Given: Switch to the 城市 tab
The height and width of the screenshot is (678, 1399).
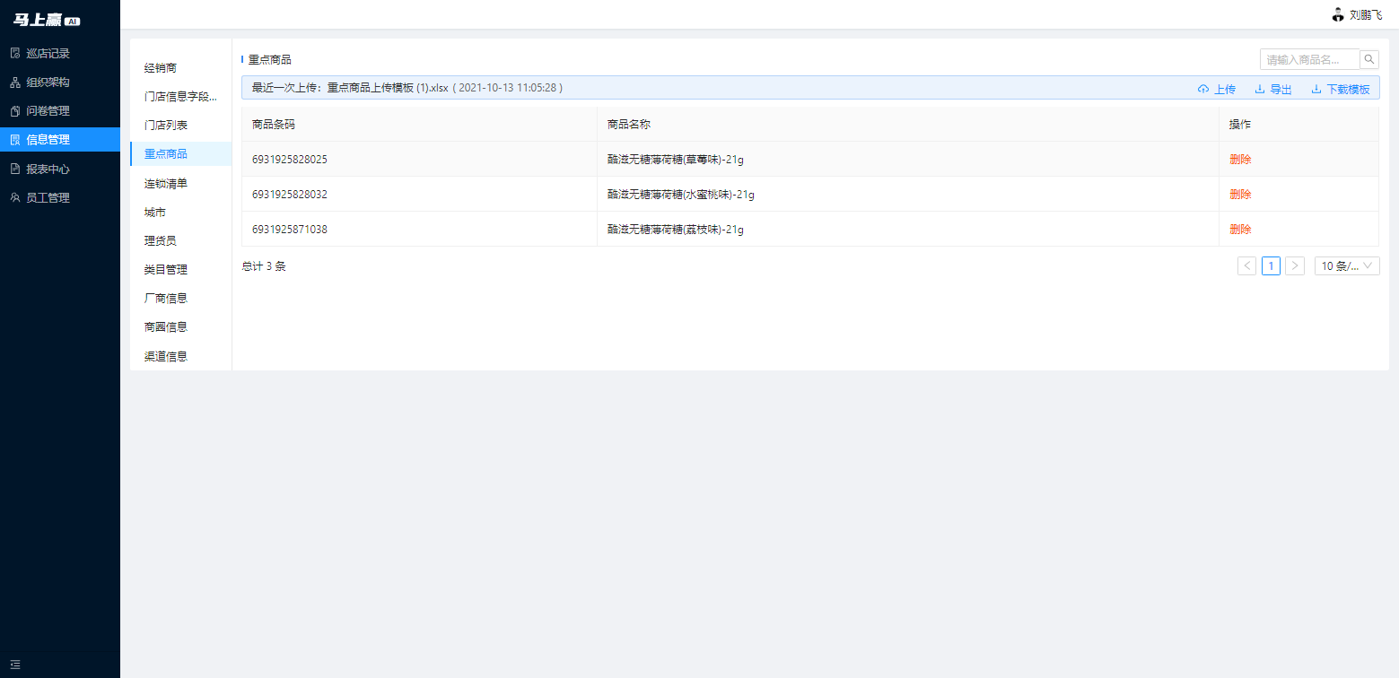Looking at the screenshot, I should pos(180,213).
